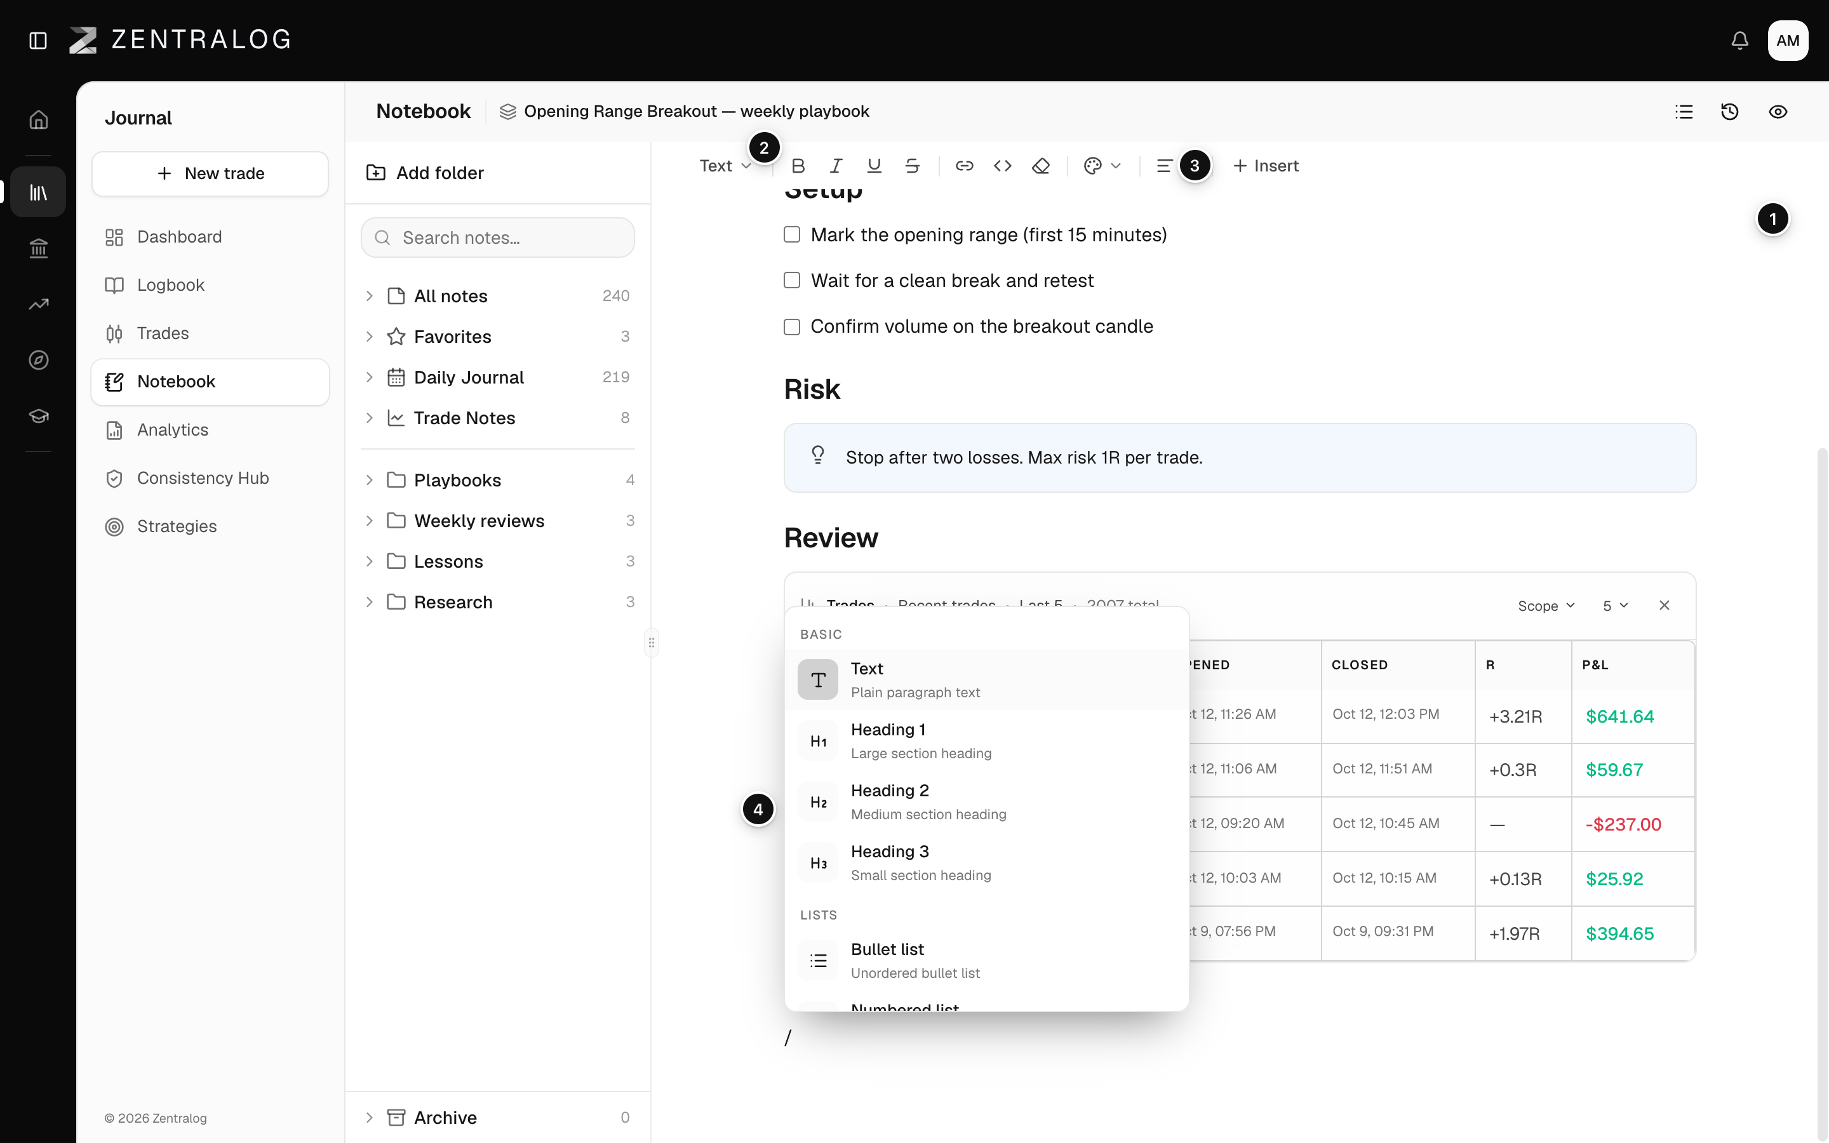Image resolution: width=1829 pixels, height=1143 pixels.
Task: Select the Text block option in the menu
Action: click(986, 679)
